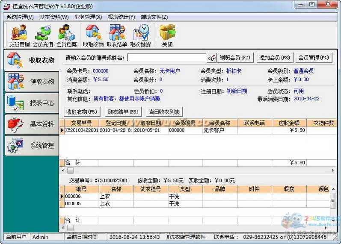Click row indicator arrow of order row
This screenshot has height=244, width=341.
click(62, 130)
